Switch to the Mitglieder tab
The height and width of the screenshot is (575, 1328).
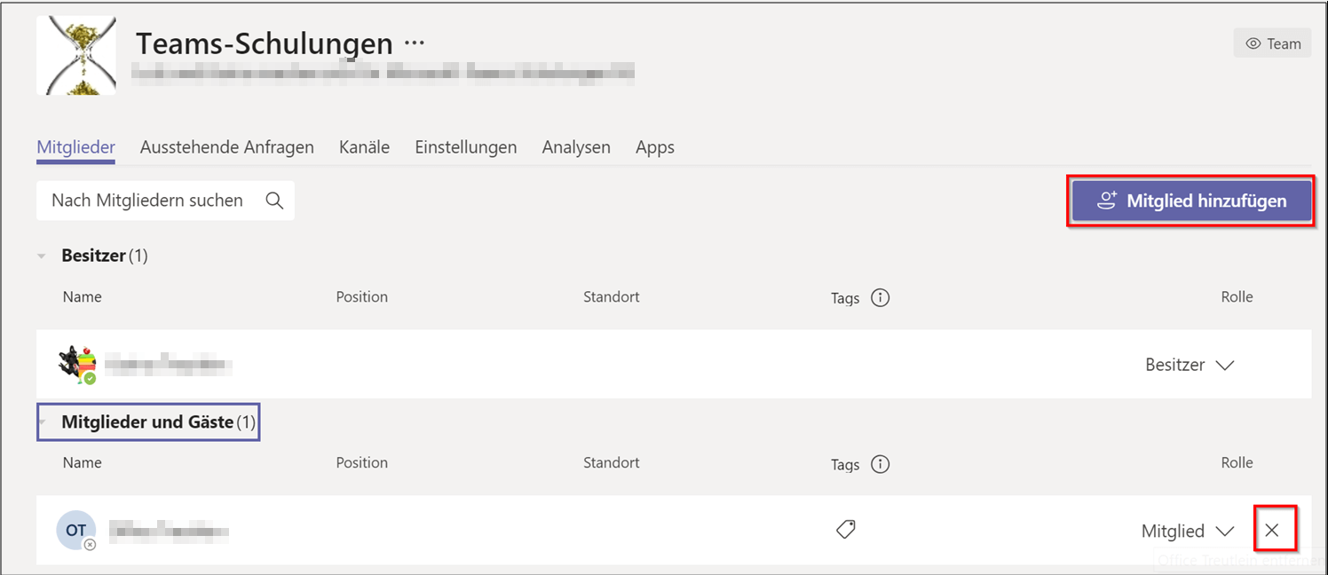(75, 147)
